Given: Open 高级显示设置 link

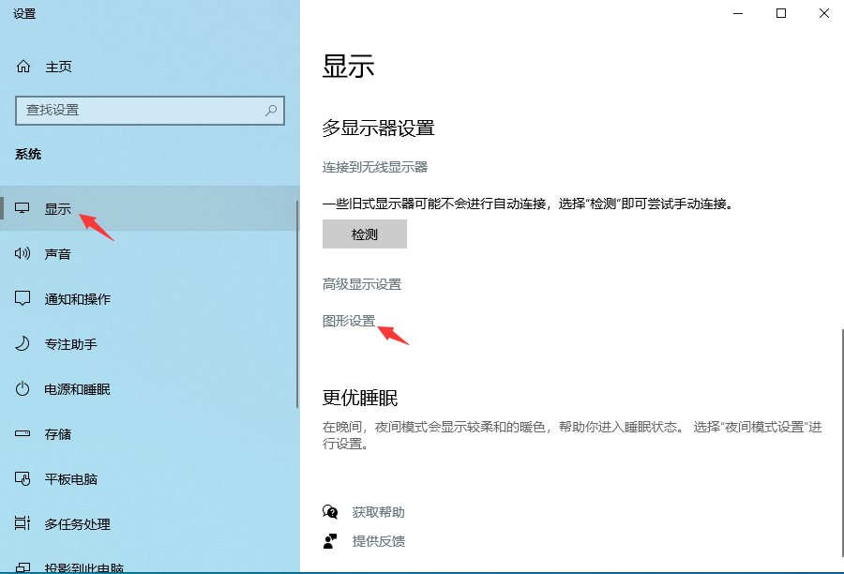Looking at the screenshot, I should point(362,284).
